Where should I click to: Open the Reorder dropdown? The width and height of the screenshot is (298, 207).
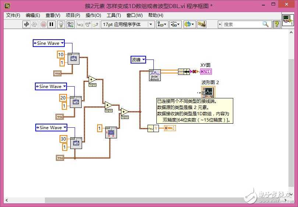[189, 25]
